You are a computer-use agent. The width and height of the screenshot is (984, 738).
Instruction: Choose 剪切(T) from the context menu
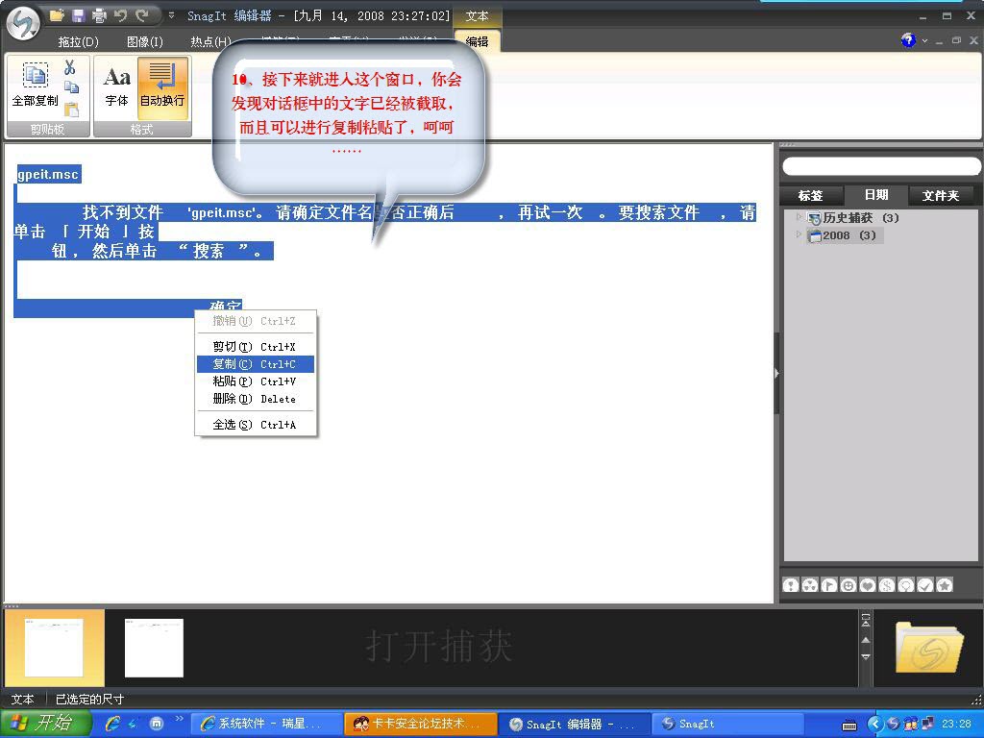tap(256, 347)
